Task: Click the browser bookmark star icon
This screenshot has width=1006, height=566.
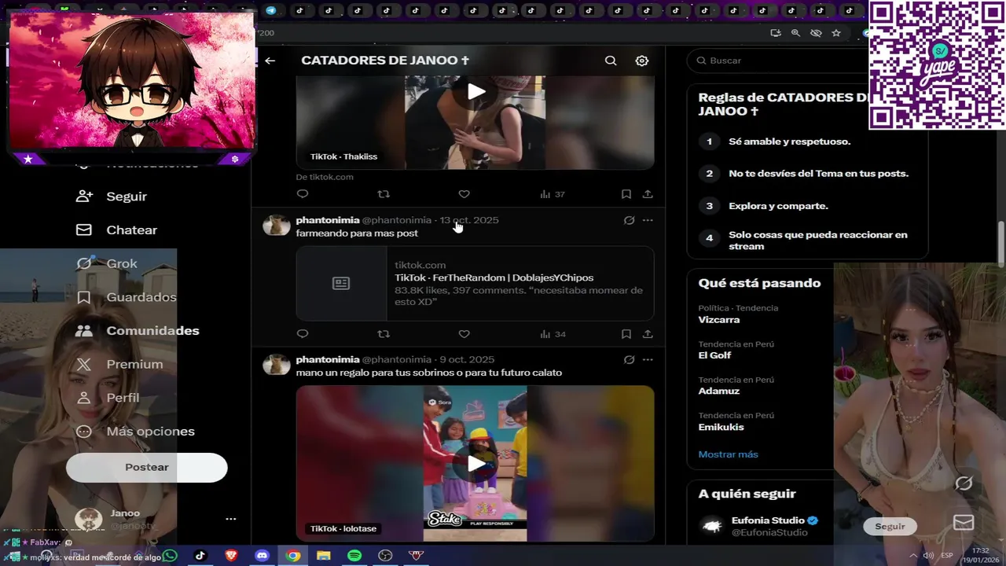Action: click(836, 33)
